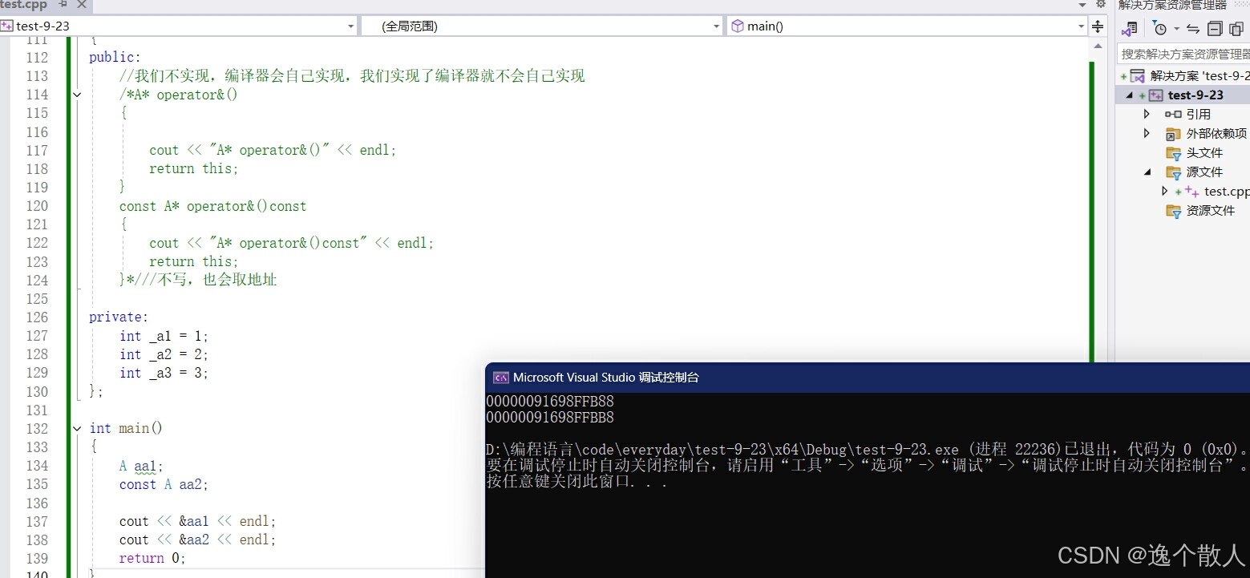The height and width of the screenshot is (578, 1250).
Task: Click the 引用 references icon
Action: [x=1173, y=114]
